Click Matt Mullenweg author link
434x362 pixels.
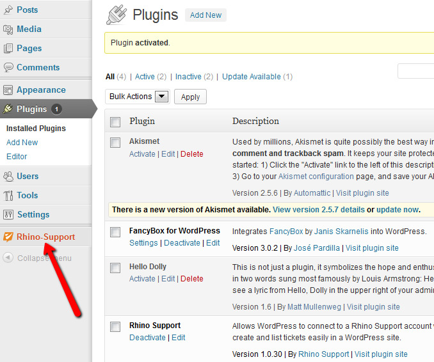click(314, 307)
